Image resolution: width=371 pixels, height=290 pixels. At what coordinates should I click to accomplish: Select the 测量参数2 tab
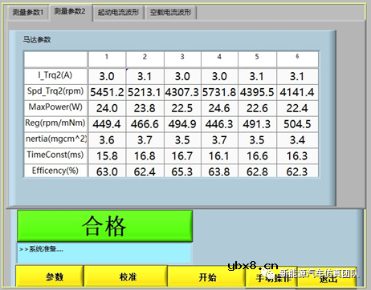[x=70, y=11]
